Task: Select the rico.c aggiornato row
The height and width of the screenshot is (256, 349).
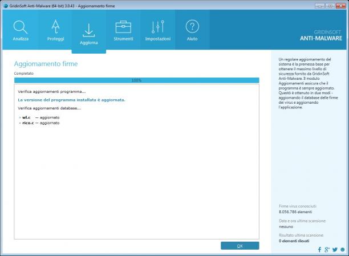Action: click(x=39, y=123)
